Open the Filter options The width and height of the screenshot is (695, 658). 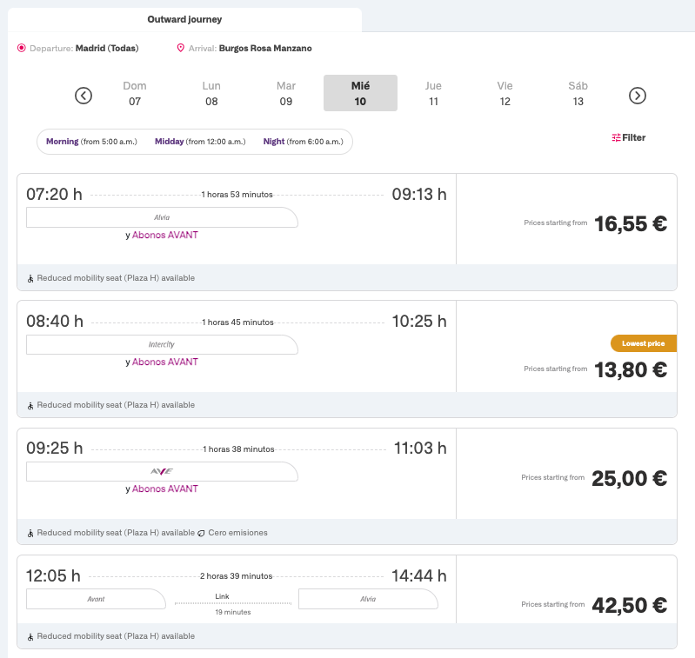(x=629, y=137)
